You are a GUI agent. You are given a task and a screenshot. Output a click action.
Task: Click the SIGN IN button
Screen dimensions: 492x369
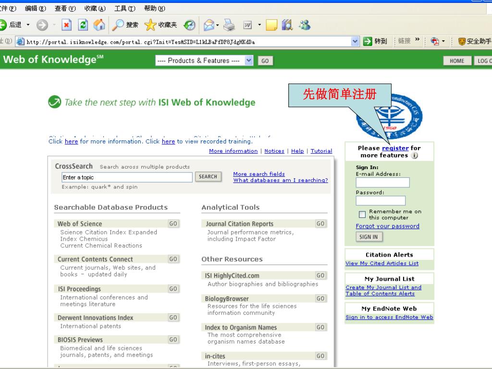pyautogui.click(x=369, y=237)
